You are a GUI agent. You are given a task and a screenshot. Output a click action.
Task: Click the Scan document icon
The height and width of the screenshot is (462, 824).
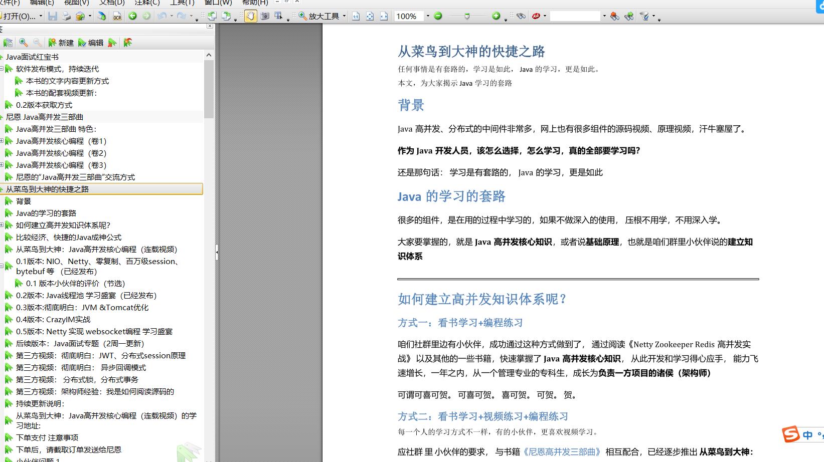tap(102, 16)
